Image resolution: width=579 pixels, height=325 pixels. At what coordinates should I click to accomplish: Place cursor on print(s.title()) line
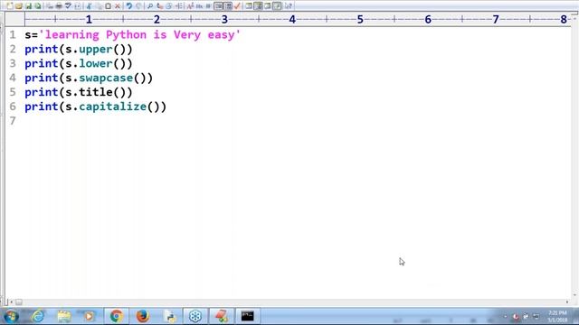click(79, 92)
